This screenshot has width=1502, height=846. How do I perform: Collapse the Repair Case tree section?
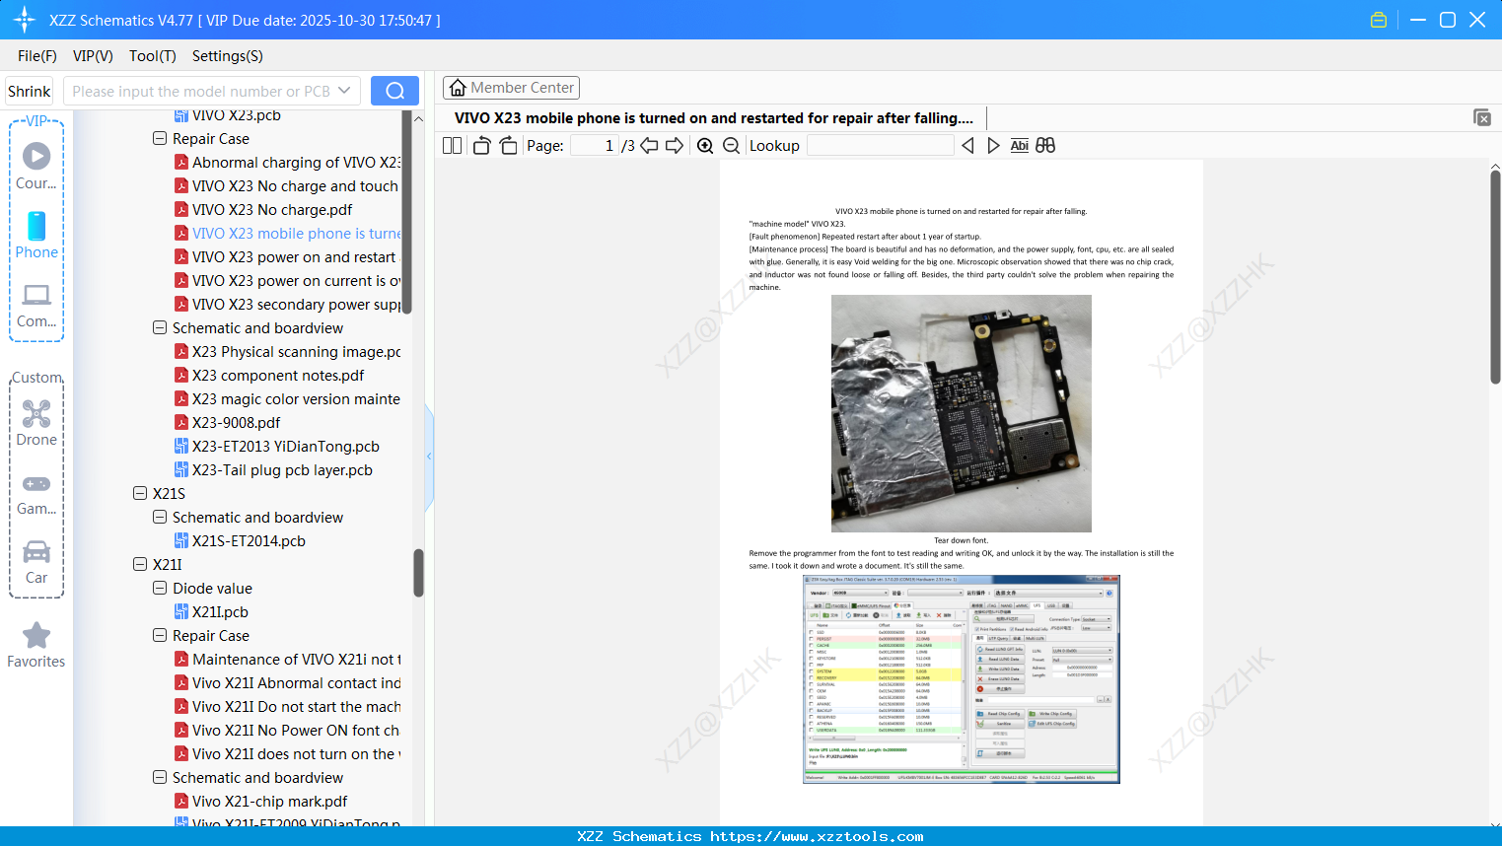coord(159,138)
